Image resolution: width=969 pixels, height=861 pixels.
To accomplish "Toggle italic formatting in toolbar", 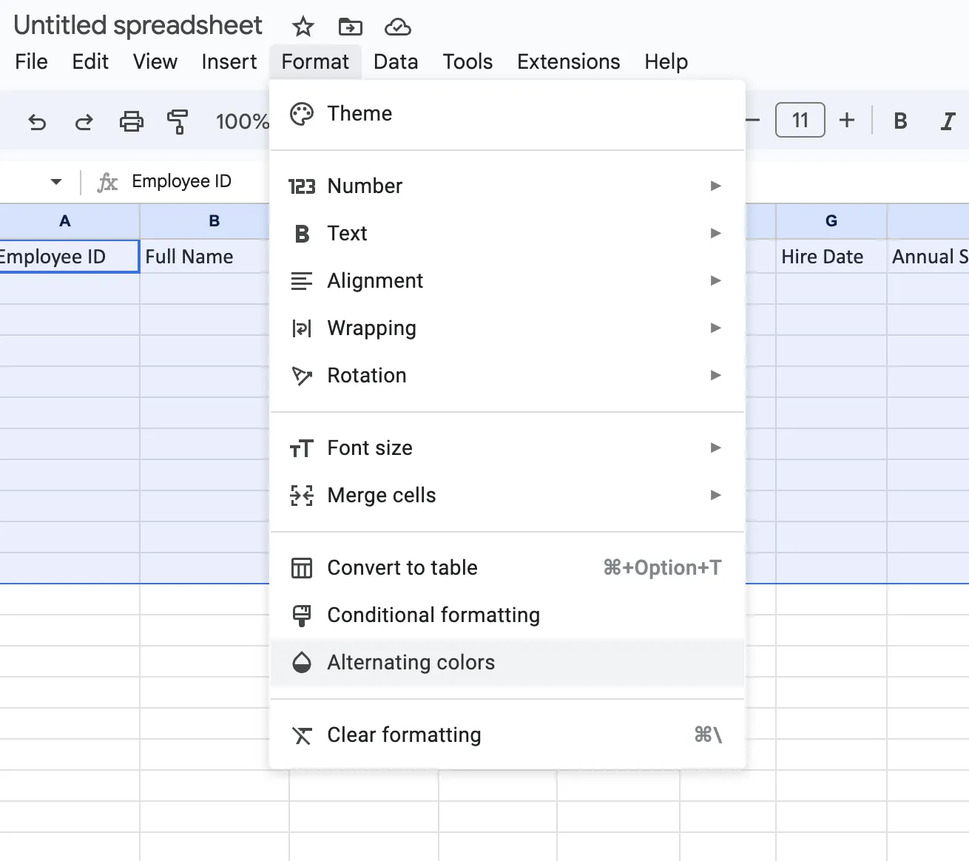I will click(x=948, y=121).
